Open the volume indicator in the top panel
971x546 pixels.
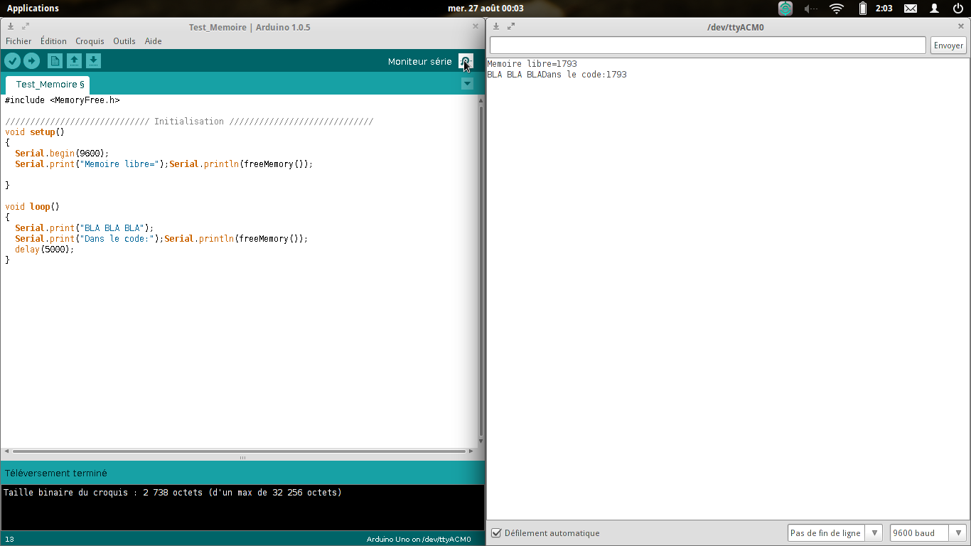click(811, 9)
